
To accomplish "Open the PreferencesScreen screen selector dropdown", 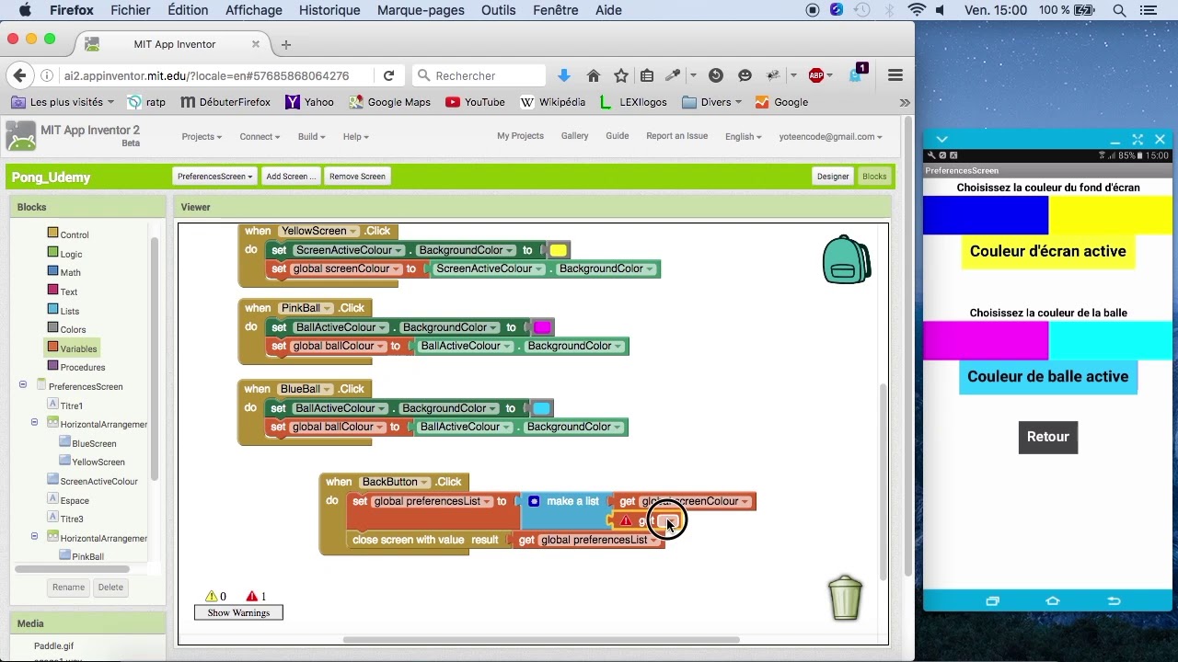I will coord(214,177).
